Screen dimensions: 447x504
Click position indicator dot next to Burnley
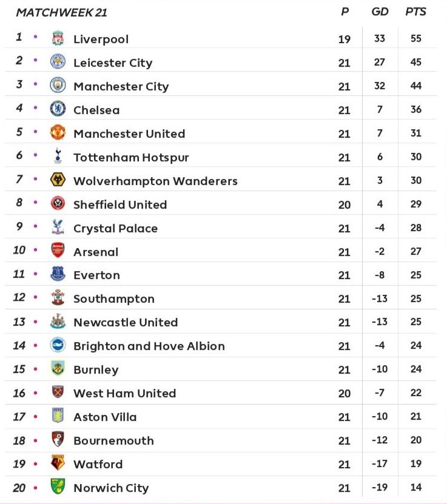point(35,369)
